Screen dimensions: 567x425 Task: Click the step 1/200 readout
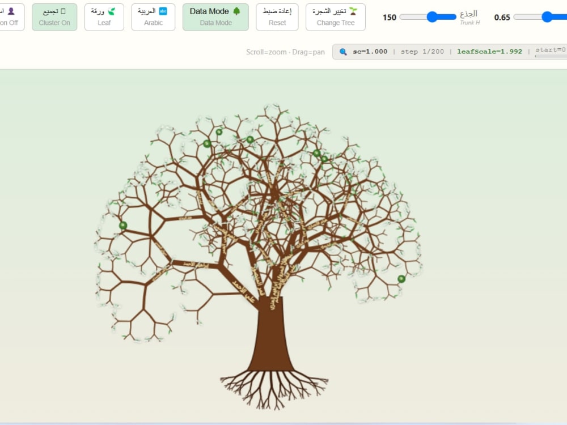pos(422,52)
